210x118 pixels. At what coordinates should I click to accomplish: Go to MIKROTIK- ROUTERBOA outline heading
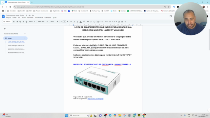16,49
